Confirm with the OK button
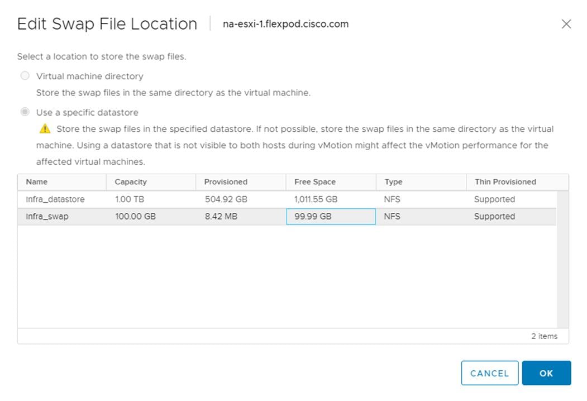The height and width of the screenshot is (401, 587). pyautogui.click(x=547, y=373)
